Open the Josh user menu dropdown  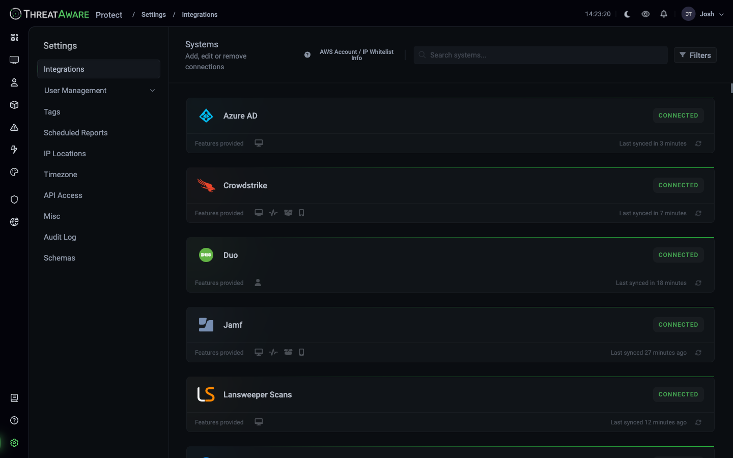click(x=712, y=14)
